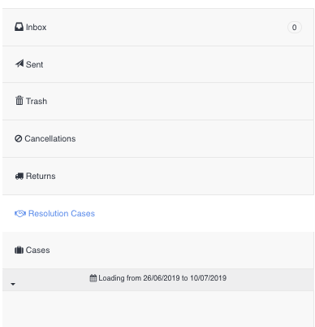Screen dimensions: 315x327
Task: Open the Inbox folder
Action: click(158, 27)
